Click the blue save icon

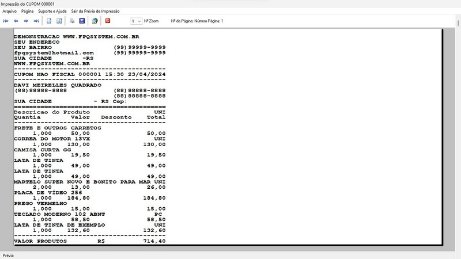coord(82,21)
